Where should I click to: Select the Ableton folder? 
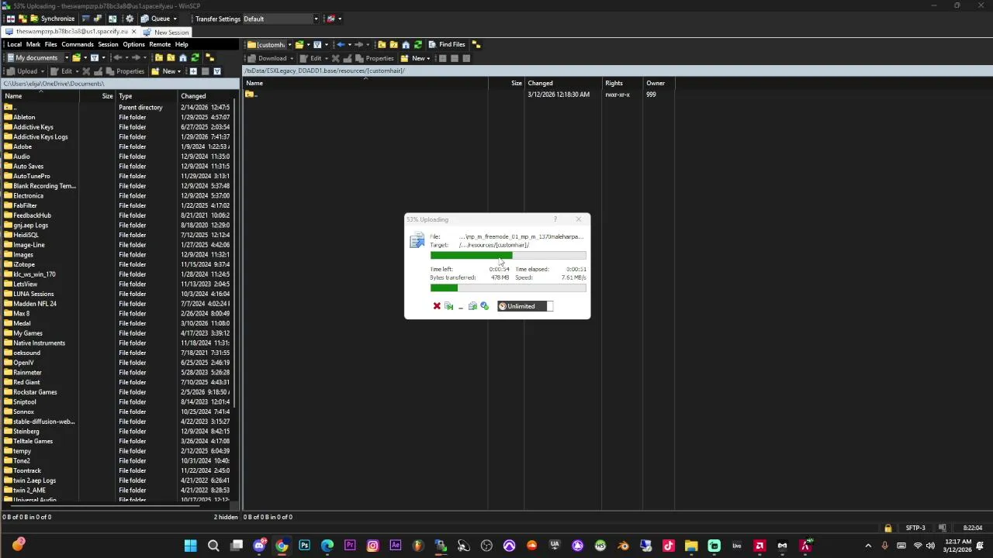point(24,117)
